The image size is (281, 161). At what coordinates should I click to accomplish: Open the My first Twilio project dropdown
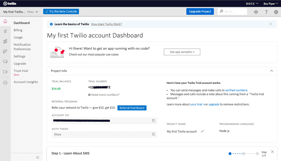(21, 12)
